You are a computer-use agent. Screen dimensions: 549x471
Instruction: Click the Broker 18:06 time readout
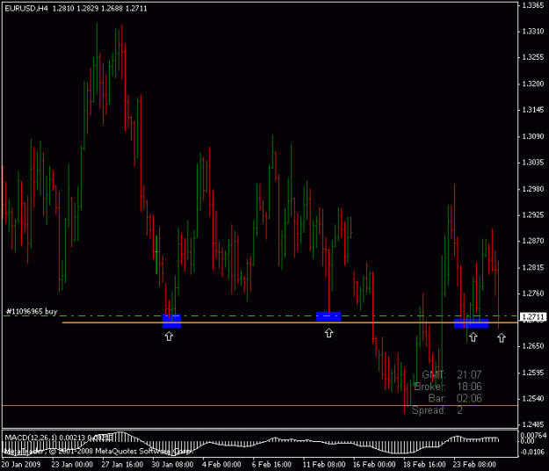(x=448, y=387)
